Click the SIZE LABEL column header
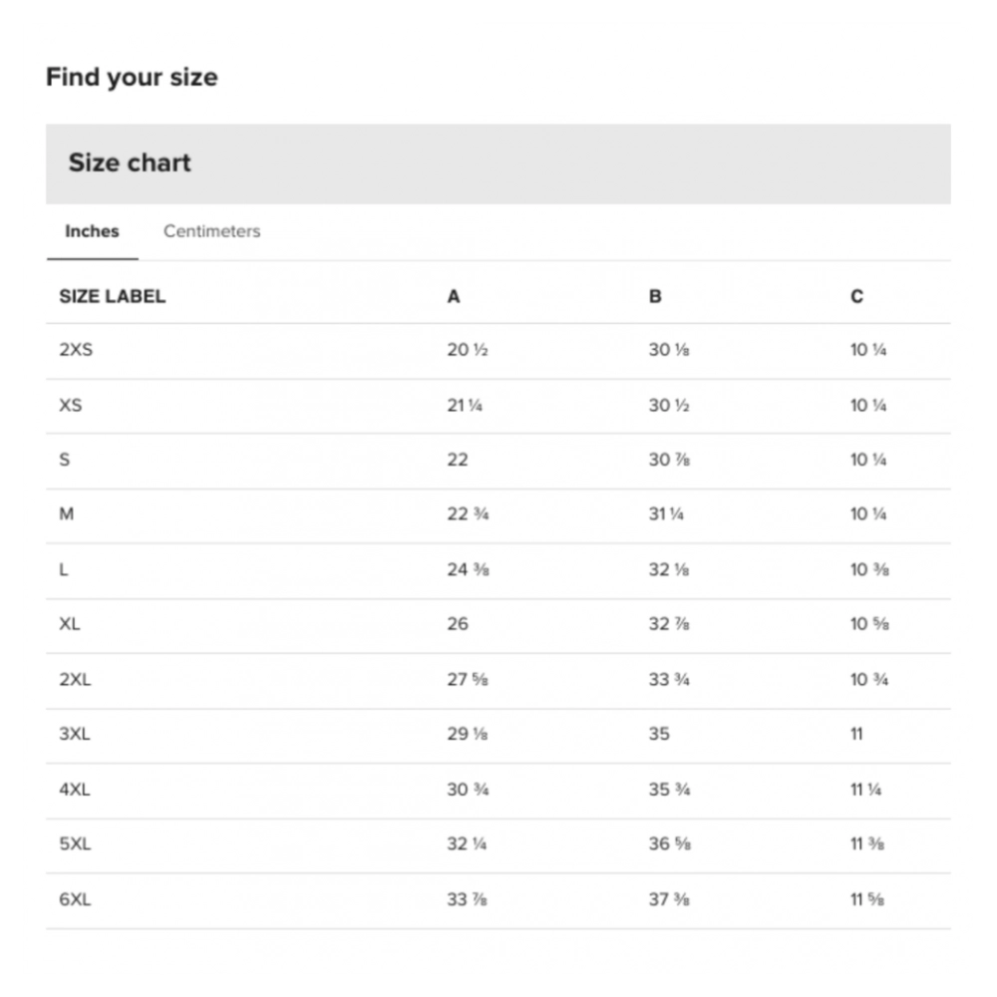 112,296
